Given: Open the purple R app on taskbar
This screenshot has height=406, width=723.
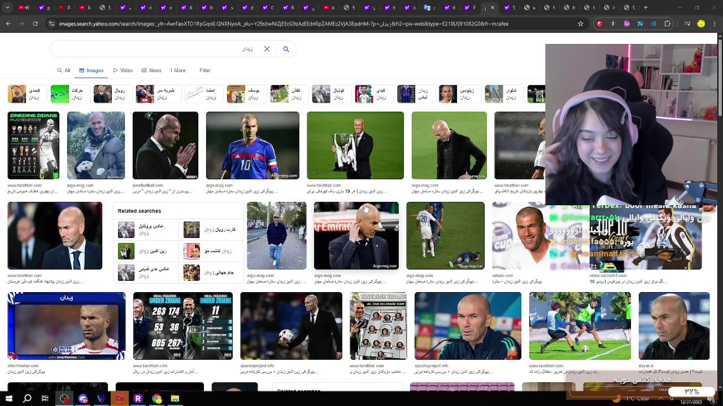Looking at the screenshot, I should (x=138, y=399).
